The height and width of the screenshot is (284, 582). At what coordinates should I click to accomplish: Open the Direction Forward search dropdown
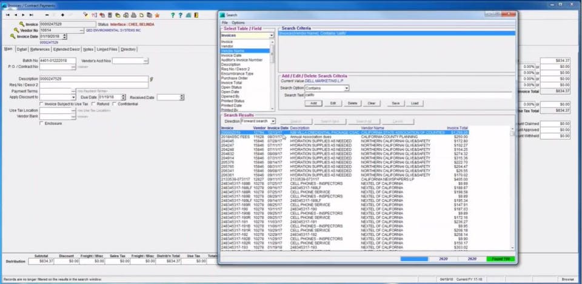coord(273,121)
